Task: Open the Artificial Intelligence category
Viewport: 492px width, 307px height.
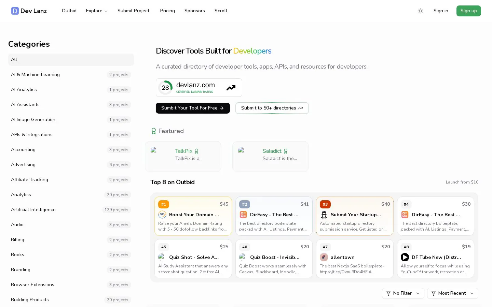Action: tap(71, 210)
